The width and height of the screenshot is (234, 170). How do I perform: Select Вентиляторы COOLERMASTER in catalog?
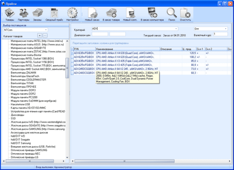pos(28,80)
